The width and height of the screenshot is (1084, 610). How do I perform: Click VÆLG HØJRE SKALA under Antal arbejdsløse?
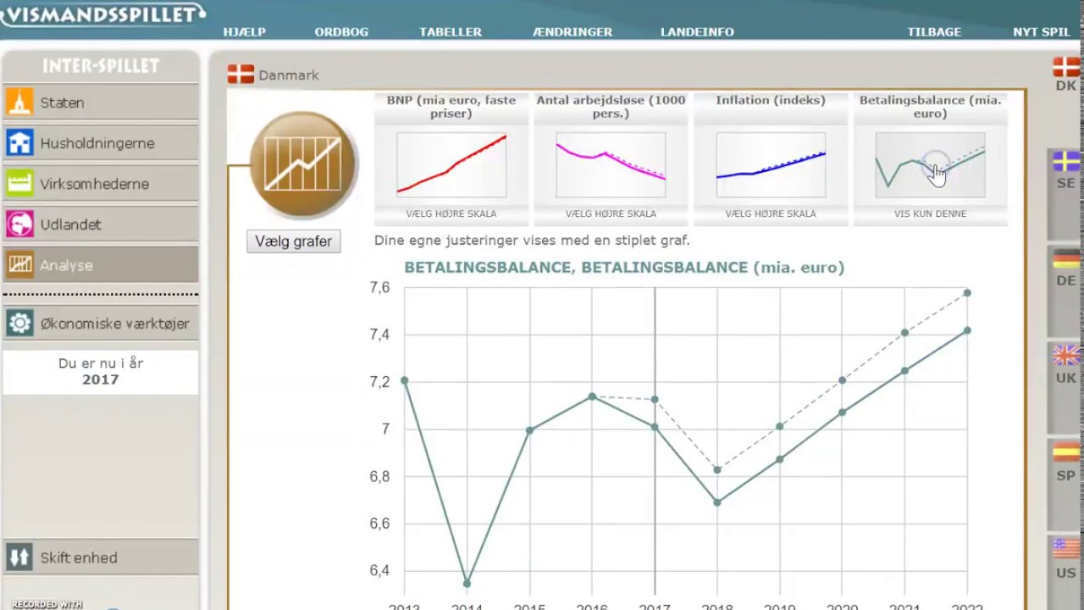pos(611,214)
